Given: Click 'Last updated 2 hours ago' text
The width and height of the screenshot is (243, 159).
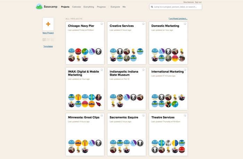Looking at the screenshot, I should 120,122.
